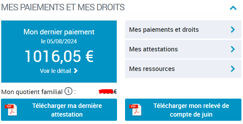
Task: Collapse the Mes paiements et mes droits section
Action: click(233, 8)
